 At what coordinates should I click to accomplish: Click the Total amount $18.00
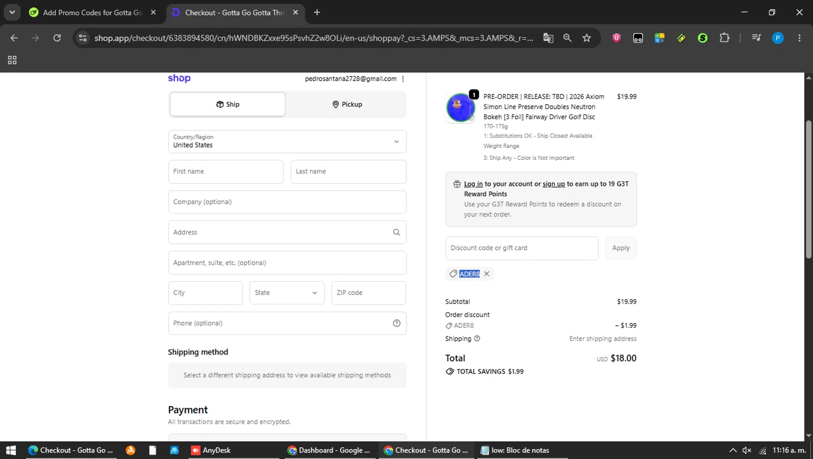coord(623,358)
